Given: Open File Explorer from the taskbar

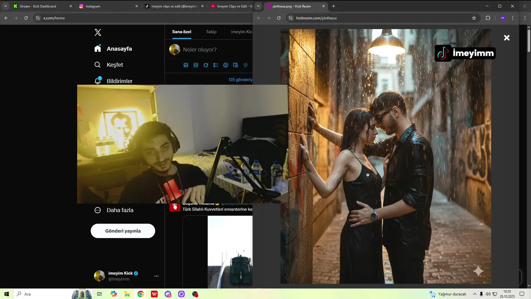Looking at the screenshot, I should [x=127, y=294].
